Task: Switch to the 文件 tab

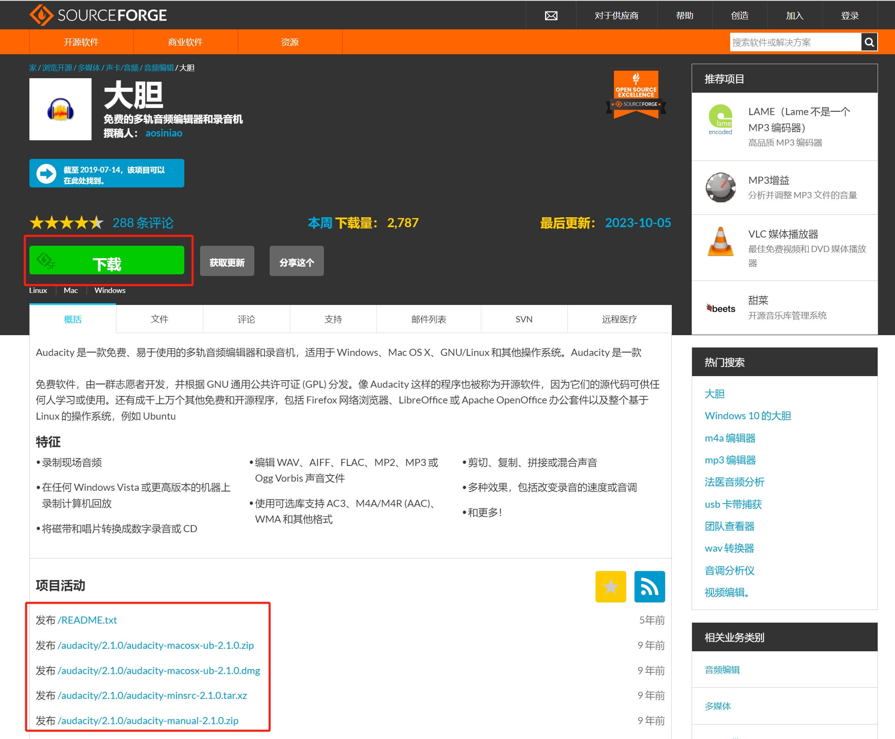Action: [x=159, y=319]
